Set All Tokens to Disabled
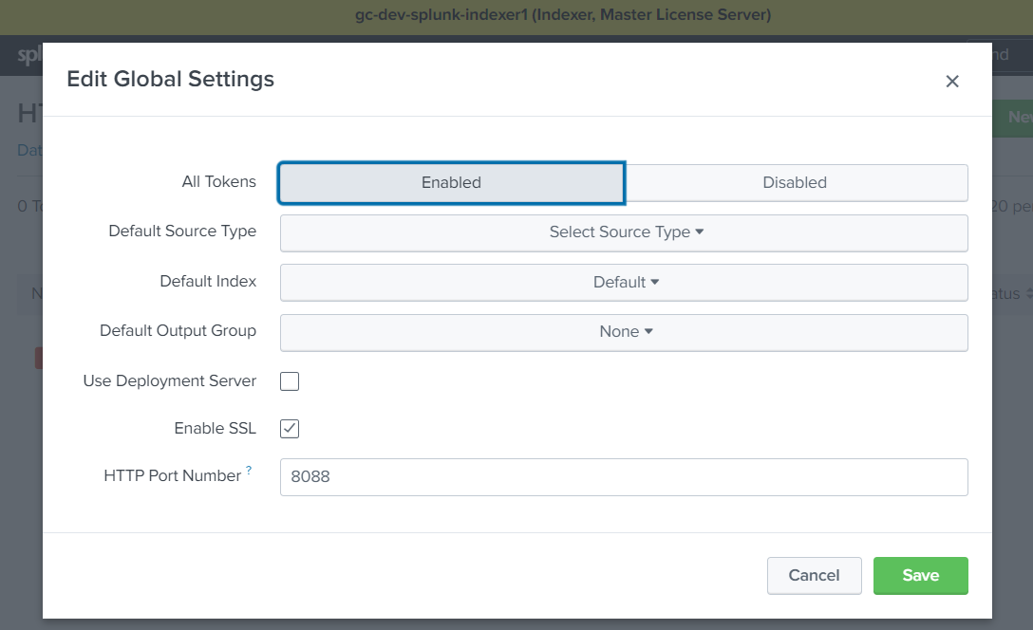This screenshot has height=630, width=1033. 795,183
